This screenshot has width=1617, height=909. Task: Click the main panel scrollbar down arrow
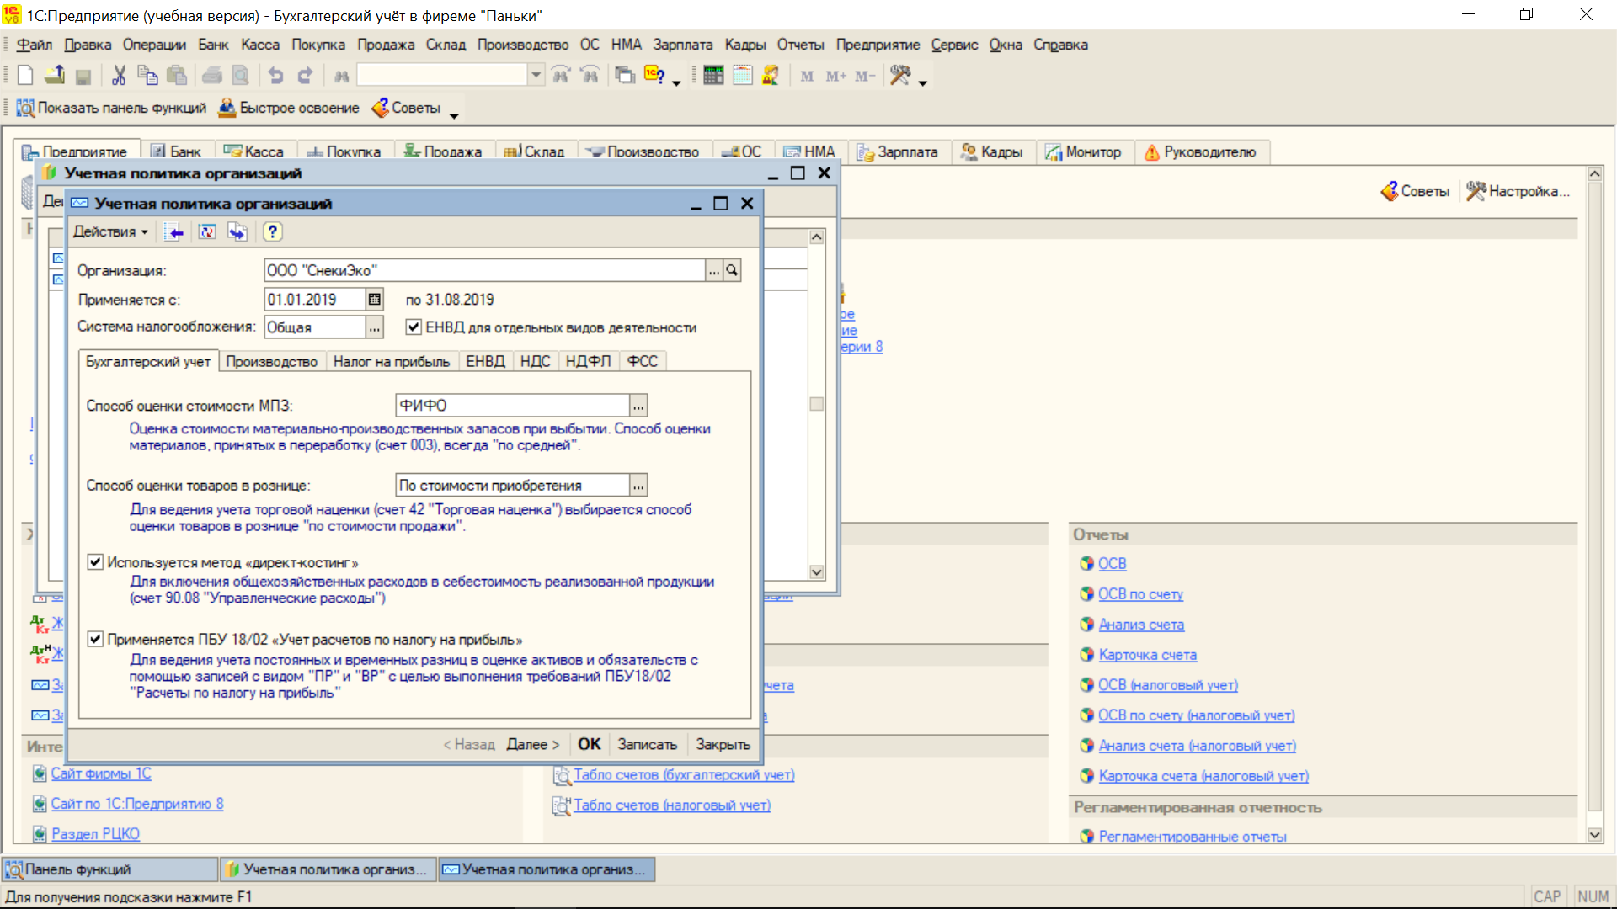pos(1595,835)
